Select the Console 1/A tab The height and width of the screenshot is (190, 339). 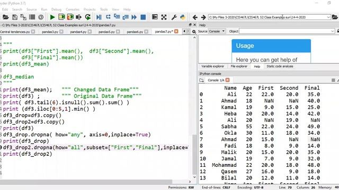coord(216,80)
